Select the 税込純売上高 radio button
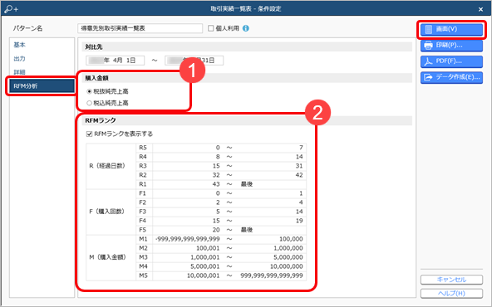This screenshot has width=492, height=307. (x=90, y=103)
